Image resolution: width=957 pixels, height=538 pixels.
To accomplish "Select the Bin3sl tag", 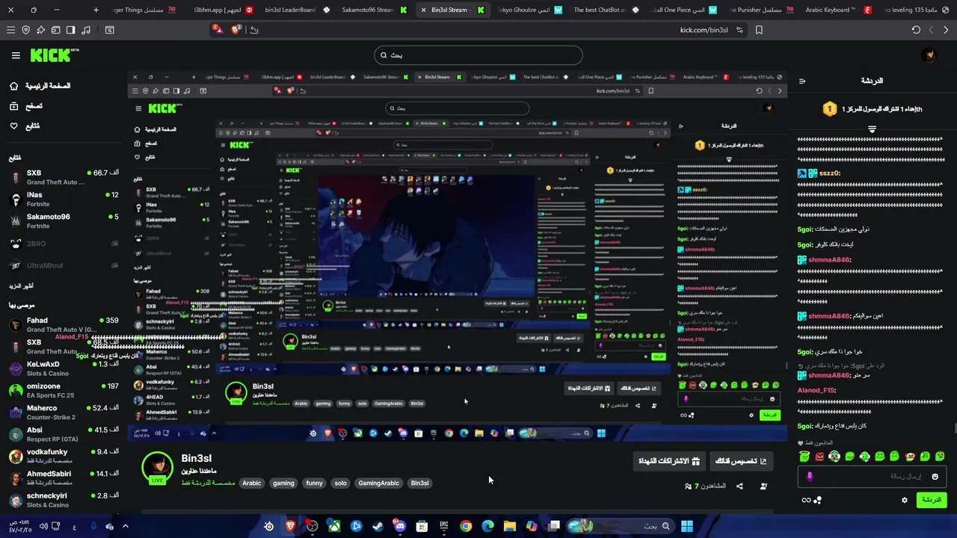I will pyautogui.click(x=419, y=483).
